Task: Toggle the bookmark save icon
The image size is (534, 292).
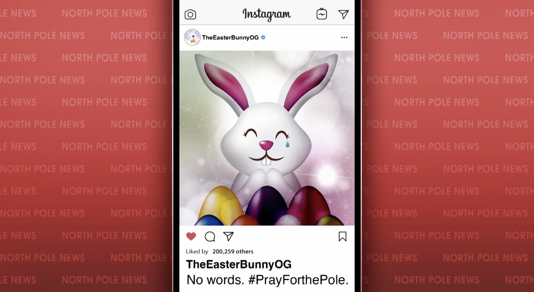Action: coord(342,236)
